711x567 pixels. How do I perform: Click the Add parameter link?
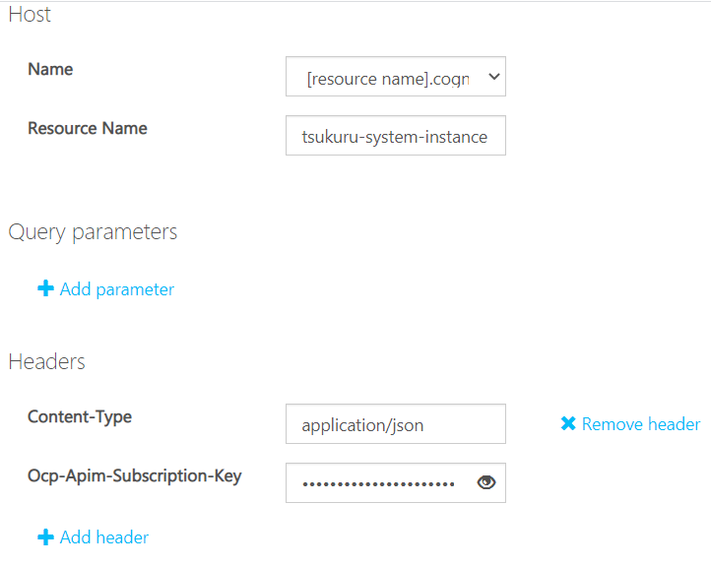point(116,289)
